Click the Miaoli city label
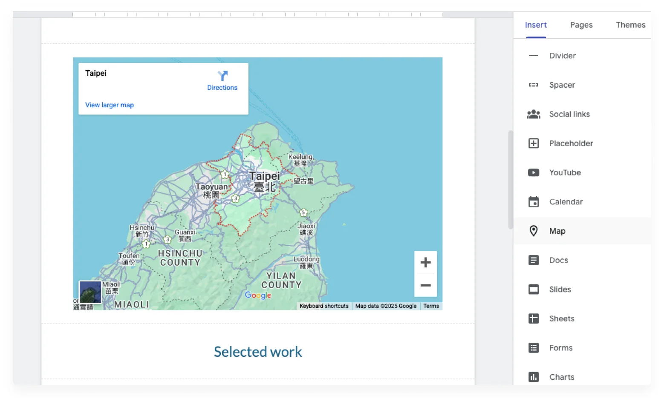 (x=112, y=288)
